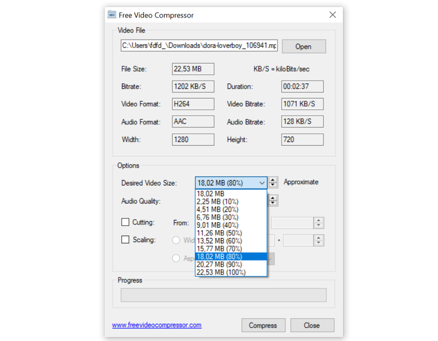Choose 15,77 MB (70%) in the dropdown
438x341 pixels.
point(231,249)
